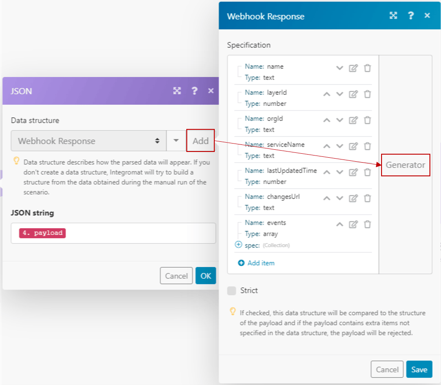Open Webhook Response help
The width and height of the screenshot is (441, 385).
411,16
